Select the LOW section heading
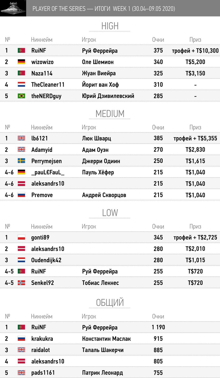This screenshot has height=378, width=220. 110,213
